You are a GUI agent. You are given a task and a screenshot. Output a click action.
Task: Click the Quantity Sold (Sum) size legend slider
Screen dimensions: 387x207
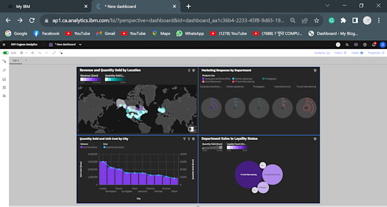coord(212,148)
